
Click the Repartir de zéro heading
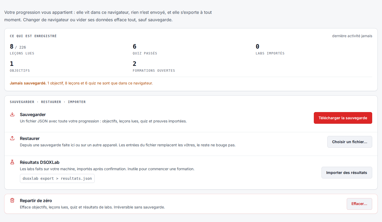(36, 201)
